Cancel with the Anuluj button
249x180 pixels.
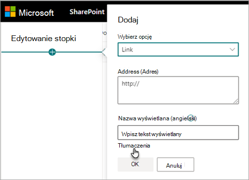coord(175,165)
